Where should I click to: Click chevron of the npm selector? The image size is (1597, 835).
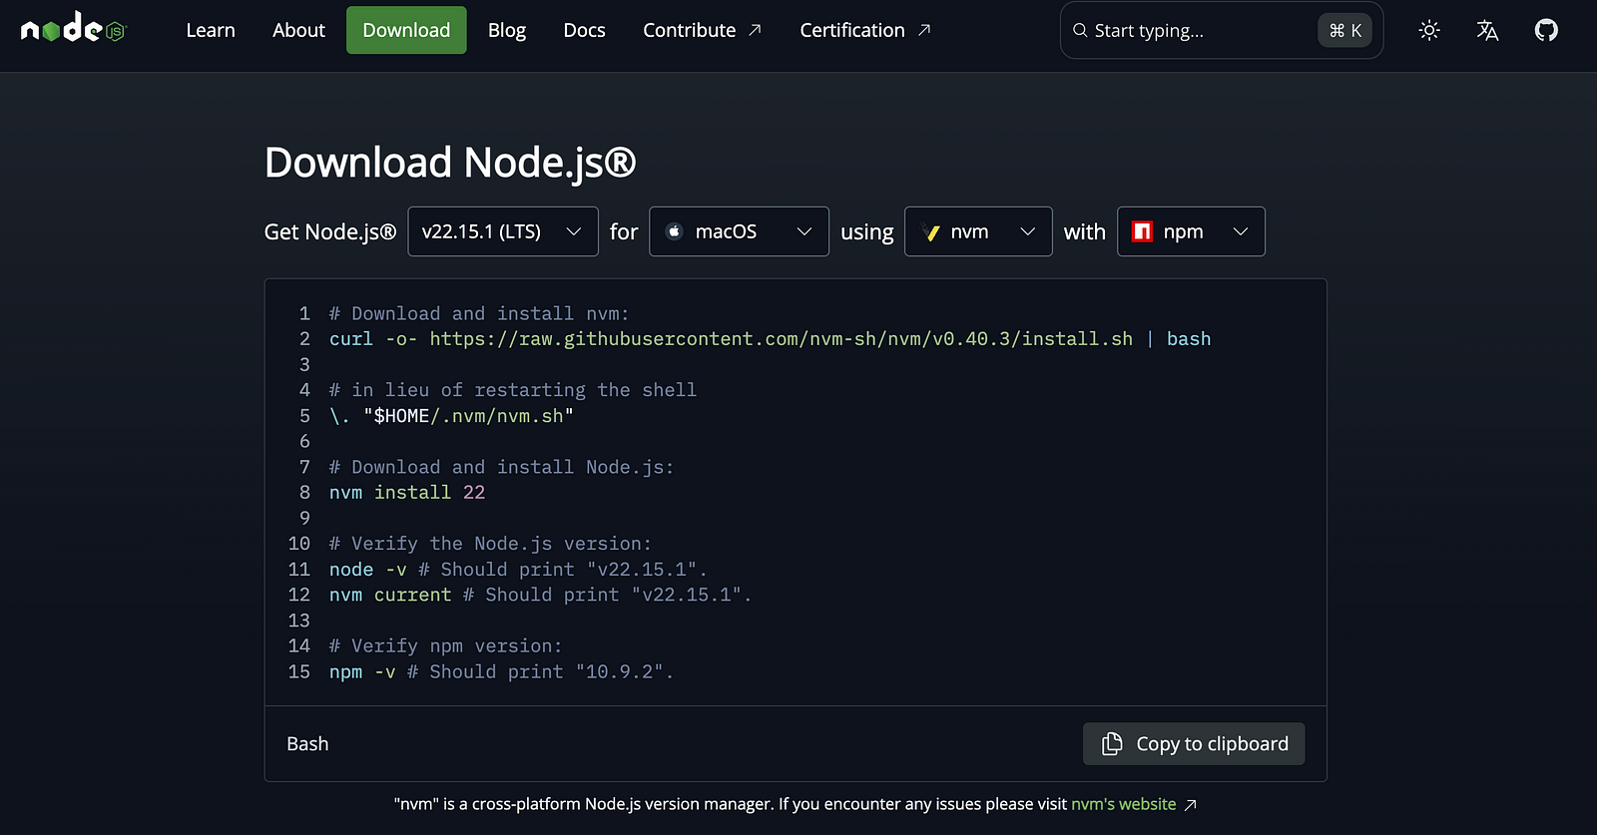coord(1241,231)
